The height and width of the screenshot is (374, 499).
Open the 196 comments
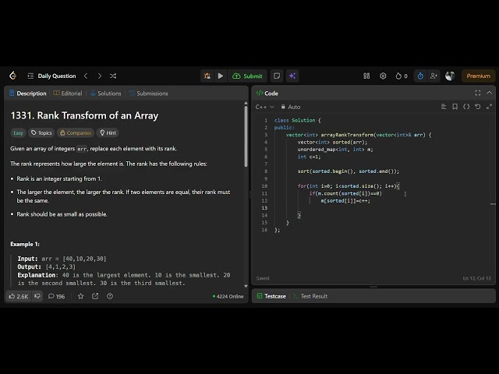pos(56,296)
